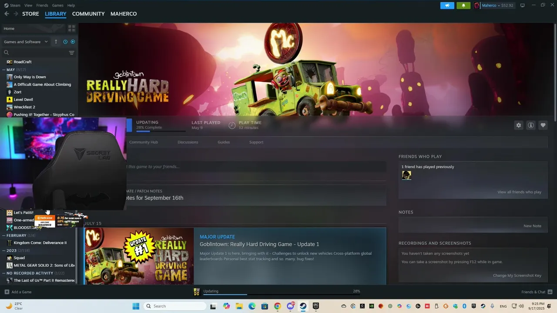Open the Help menu
Viewport: 557px width, 313px height.
tap(71, 5)
